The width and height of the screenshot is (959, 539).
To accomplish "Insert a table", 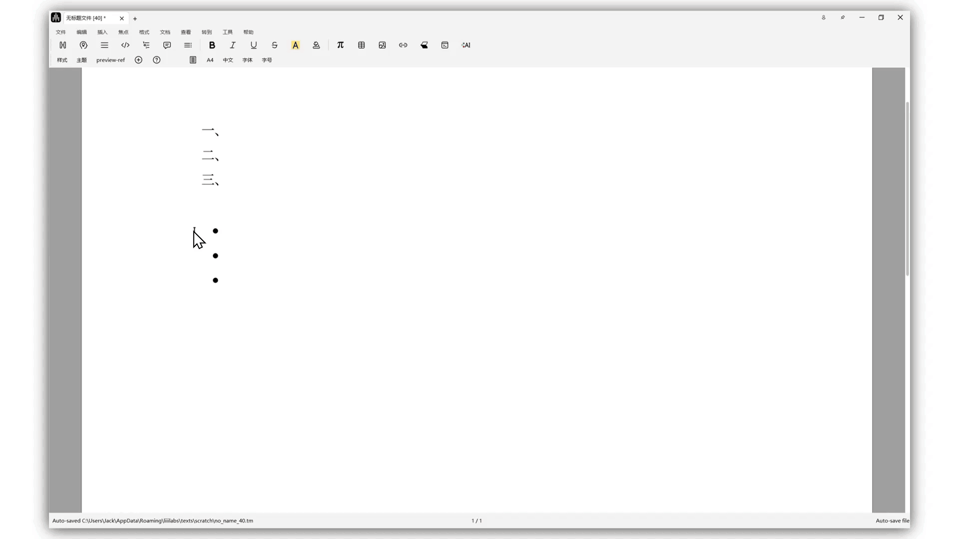I will (x=361, y=45).
